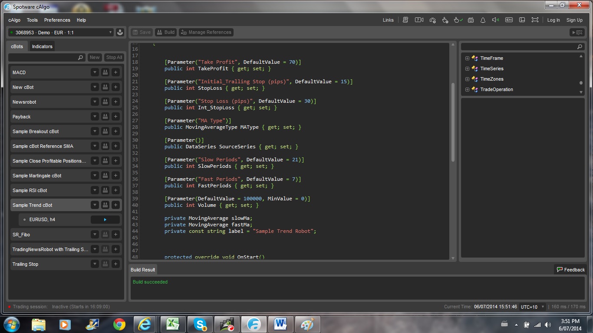Click the Sign Up link
This screenshot has height=333, width=593.
[x=574, y=20]
